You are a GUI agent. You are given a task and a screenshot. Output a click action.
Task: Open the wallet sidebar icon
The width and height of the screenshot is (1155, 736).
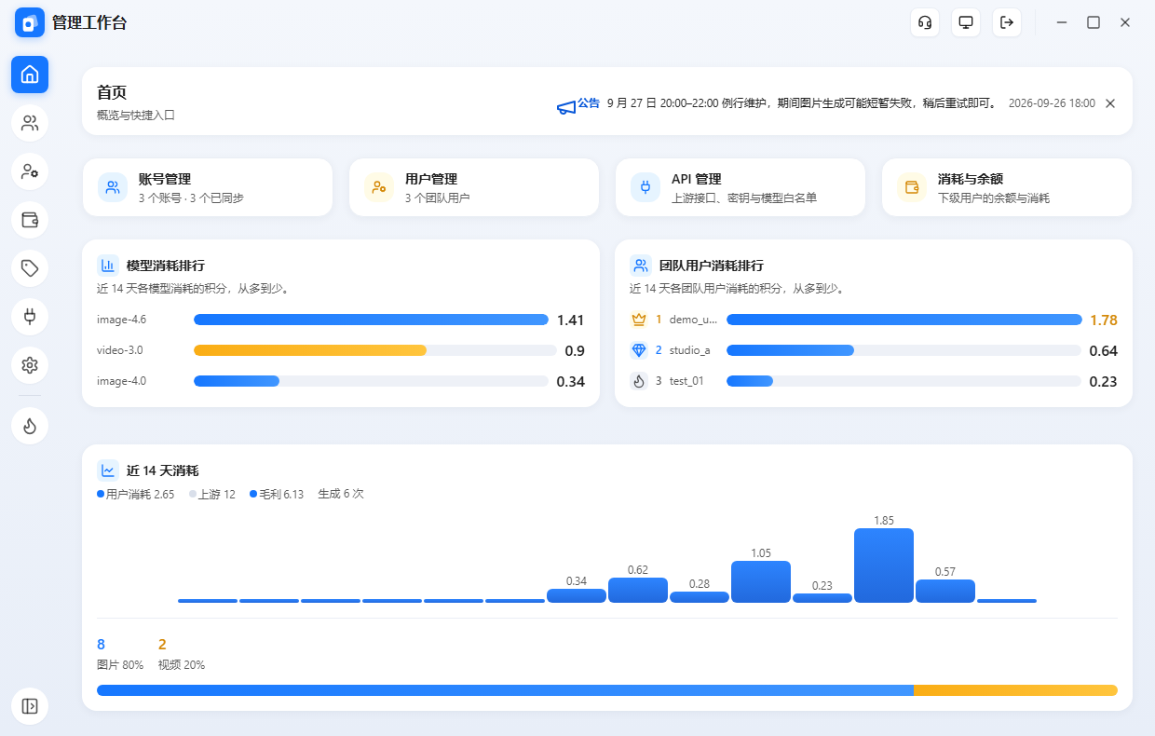(30, 220)
